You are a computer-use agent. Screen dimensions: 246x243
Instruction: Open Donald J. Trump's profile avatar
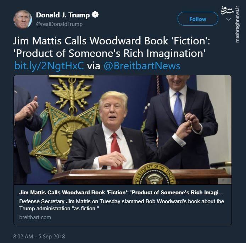tap(23, 19)
